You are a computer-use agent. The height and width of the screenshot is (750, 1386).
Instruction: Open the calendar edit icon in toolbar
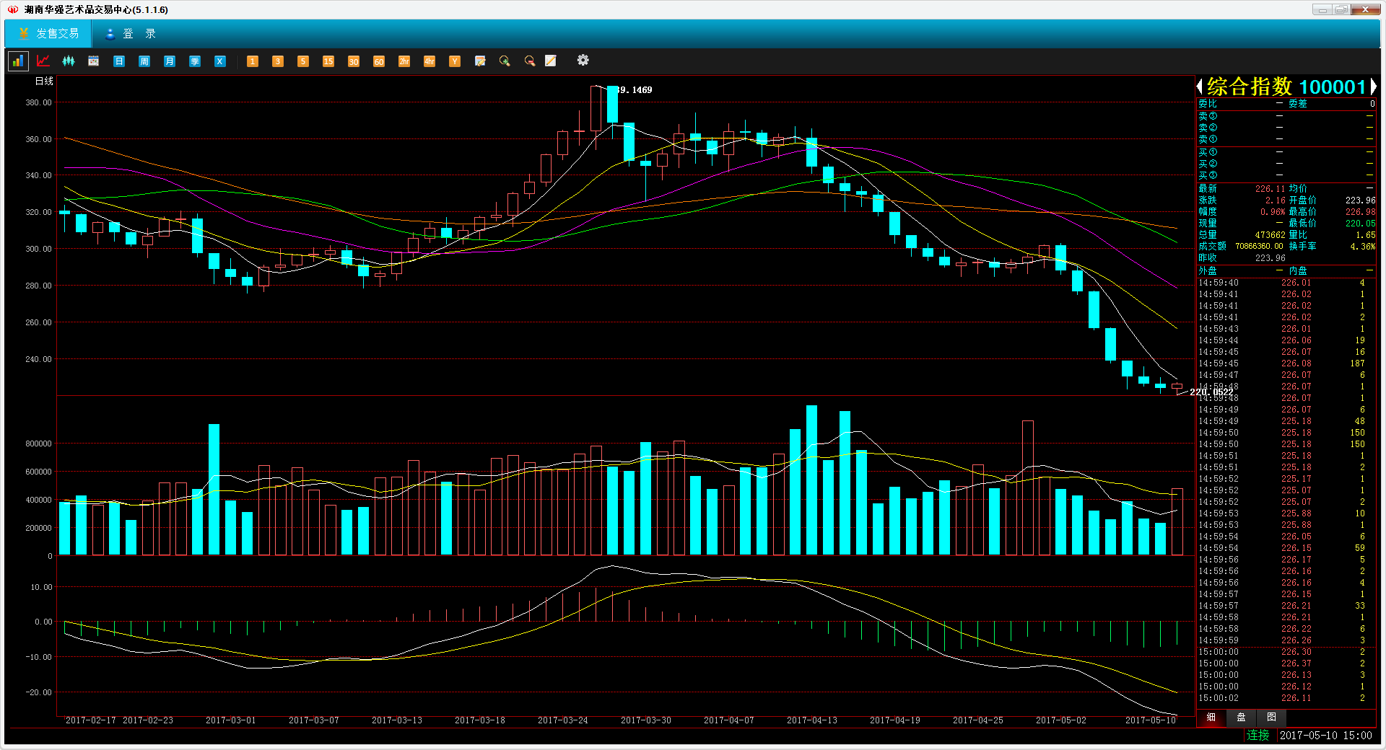(x=480, y=61)
